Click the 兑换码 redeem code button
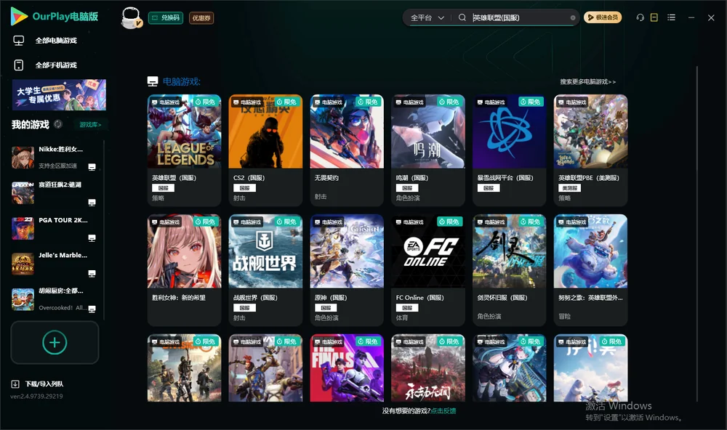Image resolution: width=727 pixels, height=430 pixels. click(x=166, y=18)
